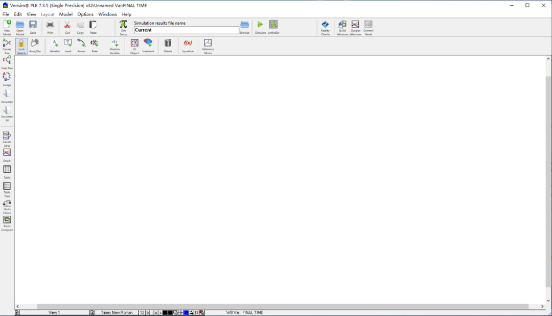Screen dimensions: 552x316
Task: Open the Options menu
Action: (x=85, y=14)
